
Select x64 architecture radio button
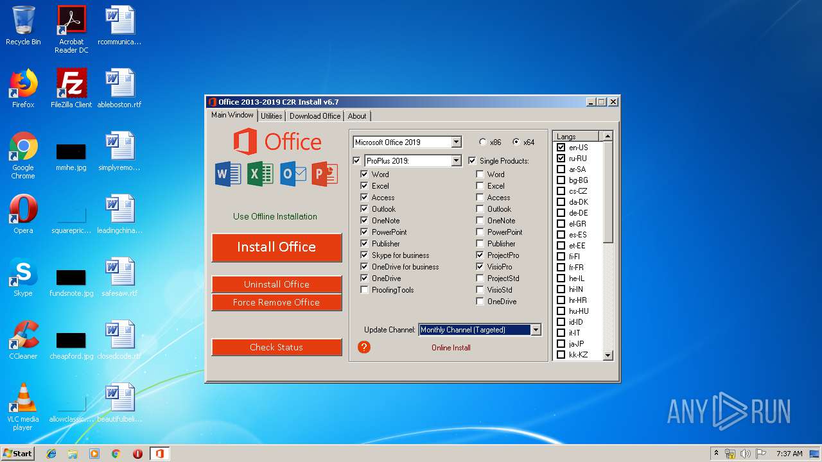pyautogui.click(x=516, y=142)
